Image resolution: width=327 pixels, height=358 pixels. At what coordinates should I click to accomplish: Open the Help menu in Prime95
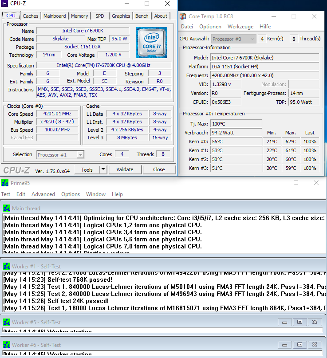click(118, 194)
